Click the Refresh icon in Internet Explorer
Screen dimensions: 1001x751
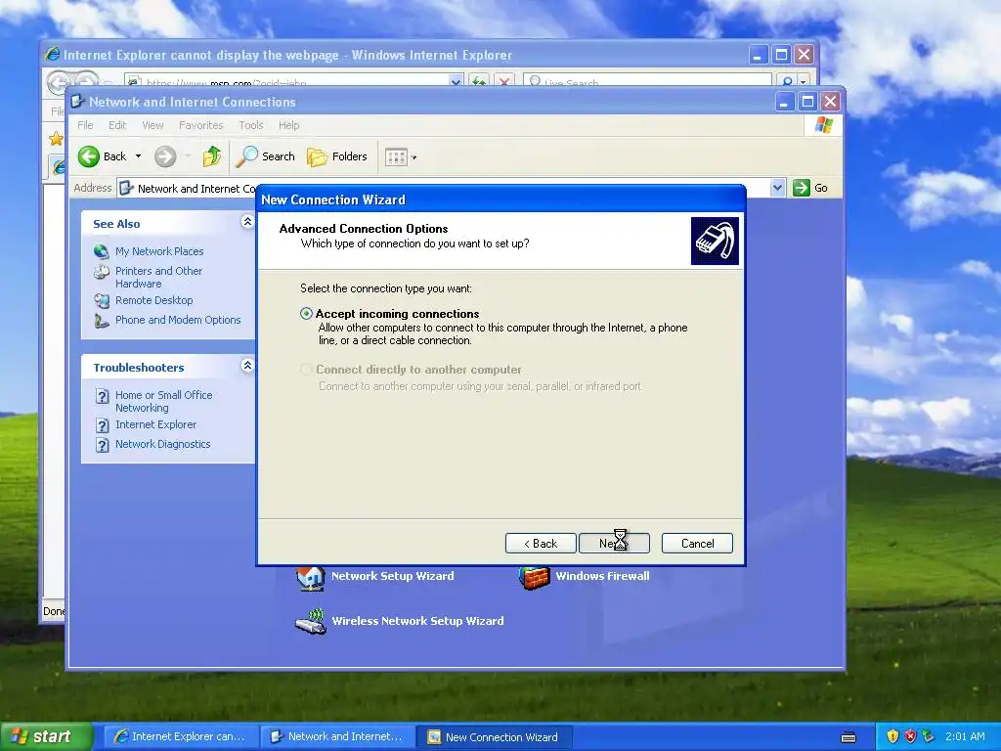click(478, 80)
